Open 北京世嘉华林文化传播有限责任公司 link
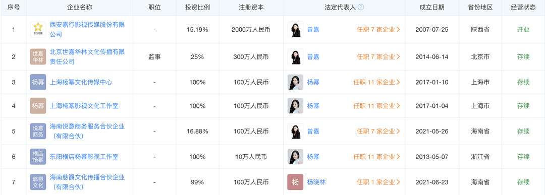 pyautogui.click(x=87, y=56)
